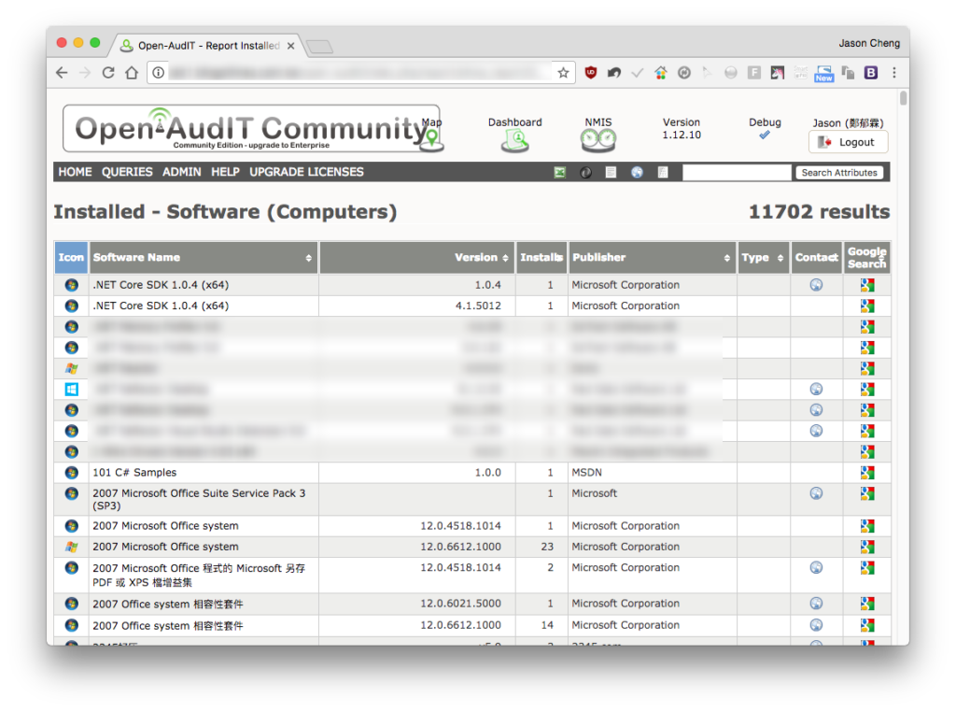
Task: Click "2007 Microsoft Office Suite Service Pack 3 (SP3)" text
Action: pos(200,500)
